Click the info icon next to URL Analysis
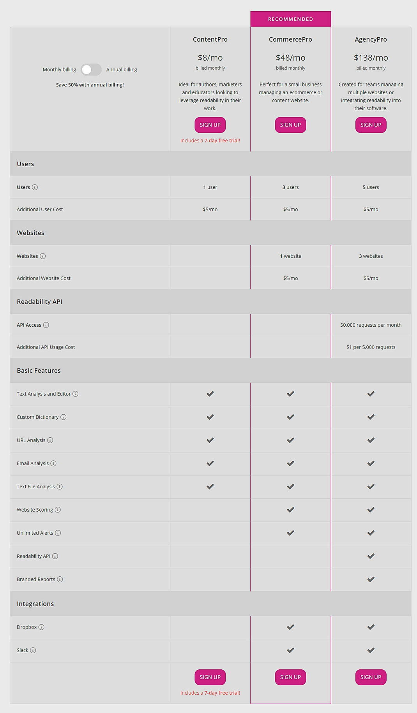Image resolution: width=417 pixels, height=713 pixels. coord(49,440)
